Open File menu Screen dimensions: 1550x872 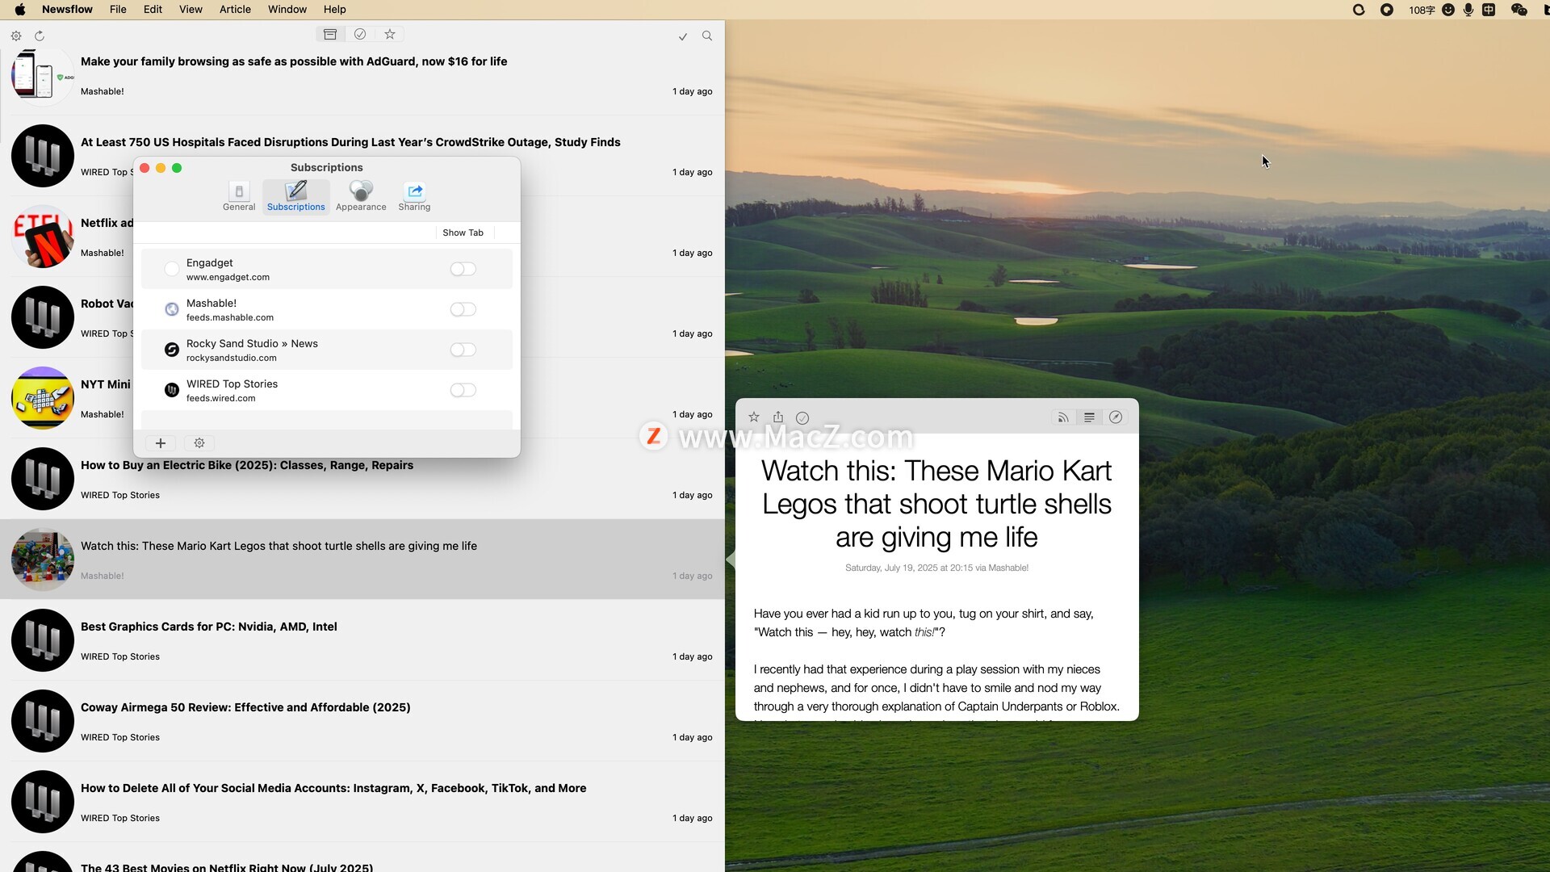point(118,10)
